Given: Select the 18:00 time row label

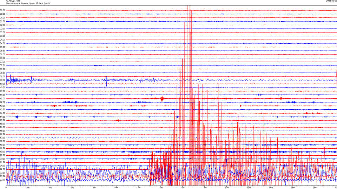Looking at the screenshot, I should coord(2,141).
